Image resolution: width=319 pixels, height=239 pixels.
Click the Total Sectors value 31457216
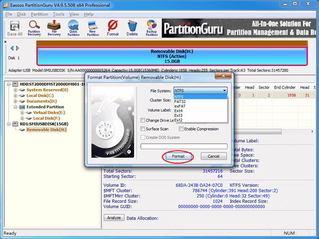pyautogui.click(x=212, y=171)
